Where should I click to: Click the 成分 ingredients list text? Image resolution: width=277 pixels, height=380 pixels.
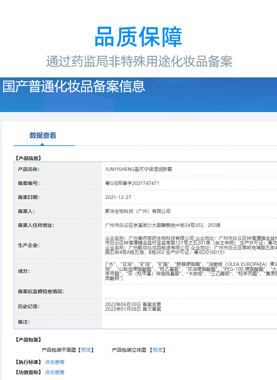click(x=189, y=271)
